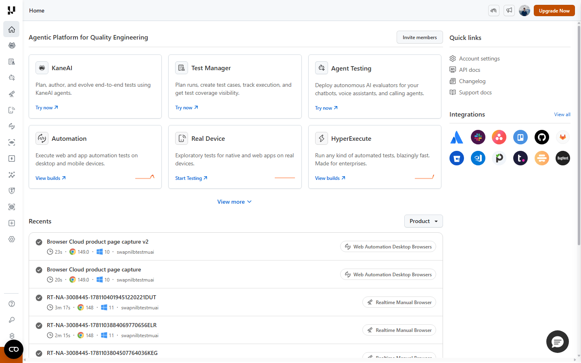581x363 pixels.
Task: Click View all integrations link
Action: (562, 115)
